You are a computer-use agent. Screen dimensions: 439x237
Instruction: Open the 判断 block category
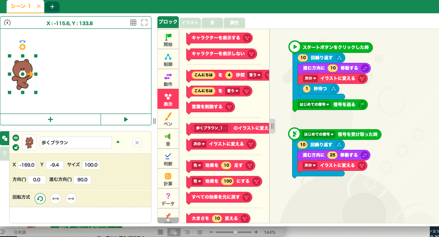168,159
